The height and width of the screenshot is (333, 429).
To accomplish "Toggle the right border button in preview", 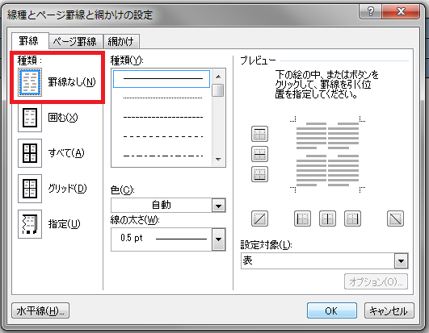I will 352,219.
